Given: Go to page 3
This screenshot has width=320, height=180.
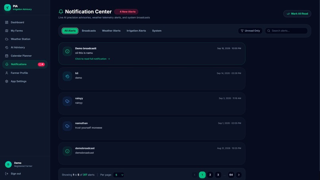Looking at the screenshot, I should 218,175.
